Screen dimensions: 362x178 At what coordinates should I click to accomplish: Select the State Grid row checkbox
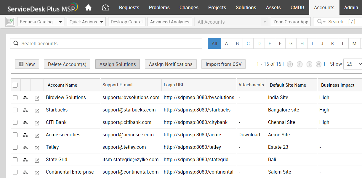point(15,160)
